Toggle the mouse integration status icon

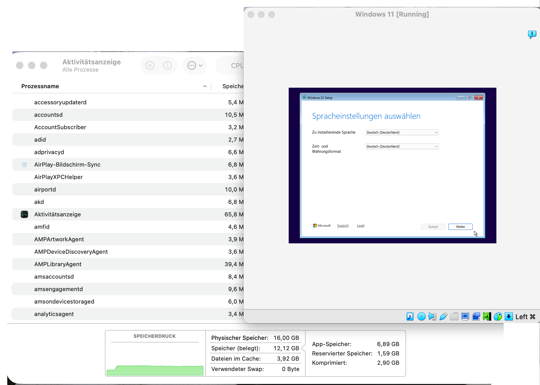(498, 317)
